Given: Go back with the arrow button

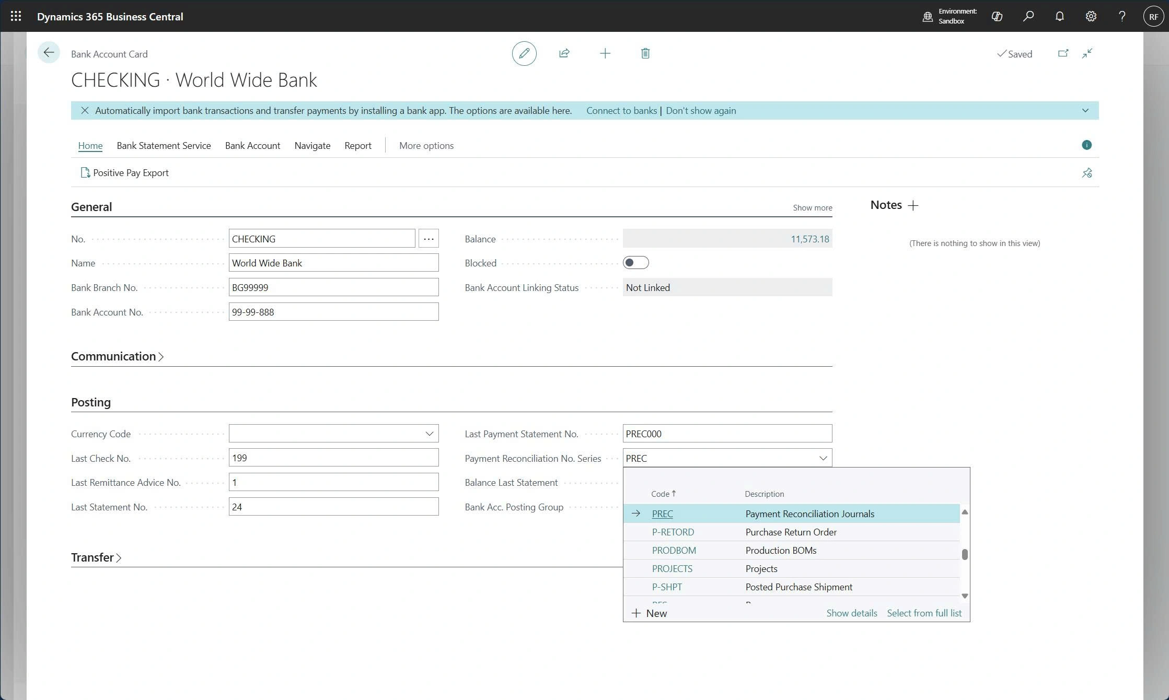Looking at the screenshot, I should pyautogui.click(x=49, y=52).
